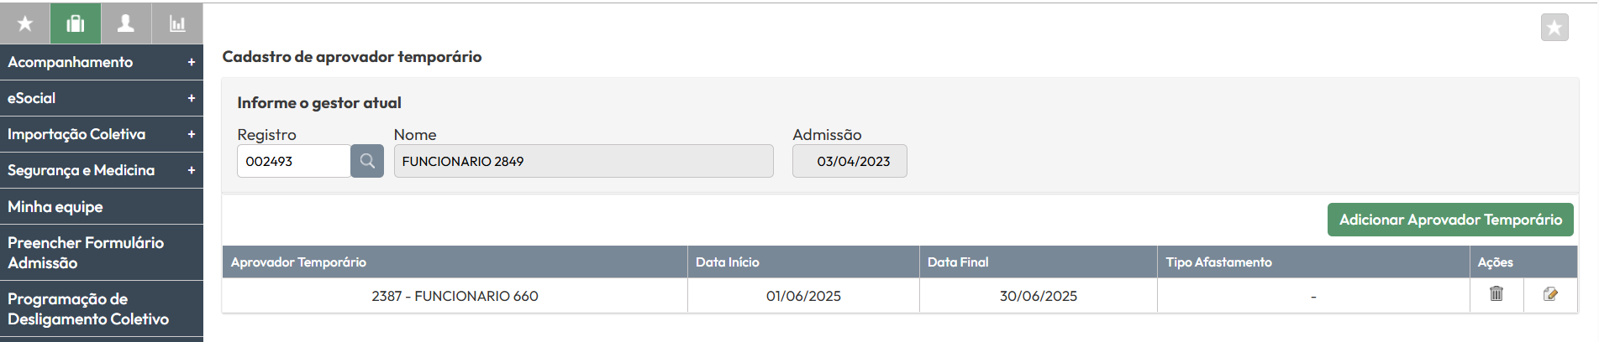This screenshot has height=342, width=1599.
Task: Open the Minha equipe menu item
Action: [102, 206]
